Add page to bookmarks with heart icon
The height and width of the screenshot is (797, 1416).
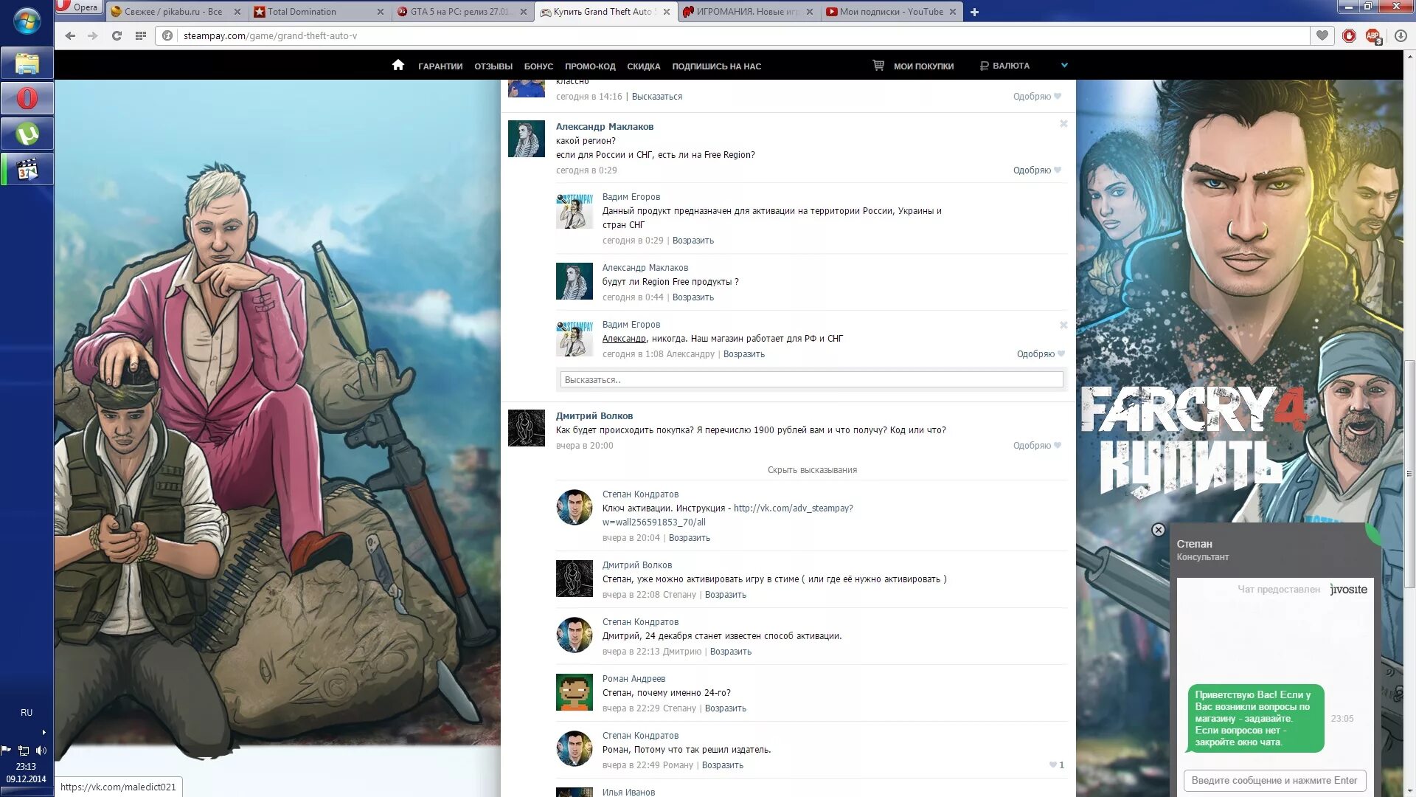(1322, 35)
